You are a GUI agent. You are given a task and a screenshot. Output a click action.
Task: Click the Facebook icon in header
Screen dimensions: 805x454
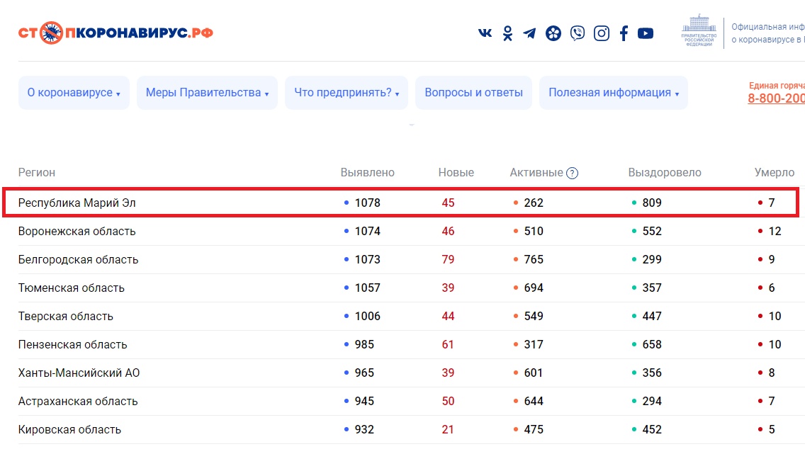point(624,33)
